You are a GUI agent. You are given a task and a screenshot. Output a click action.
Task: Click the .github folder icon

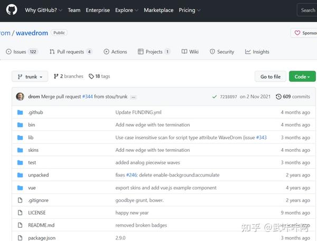click(x=20, y=112)
